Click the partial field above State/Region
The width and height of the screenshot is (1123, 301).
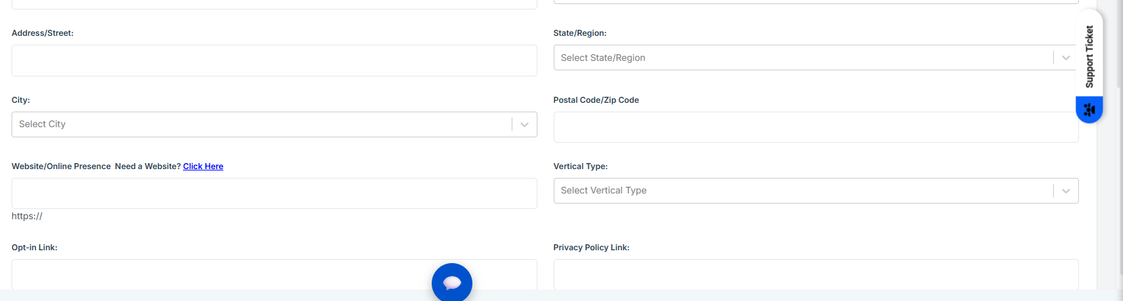[x=815, y=1]
